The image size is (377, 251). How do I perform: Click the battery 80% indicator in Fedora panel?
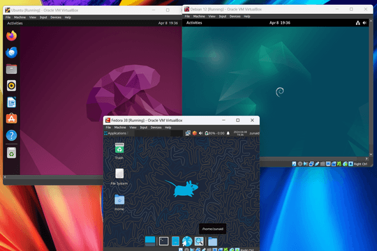coord(215,133)
